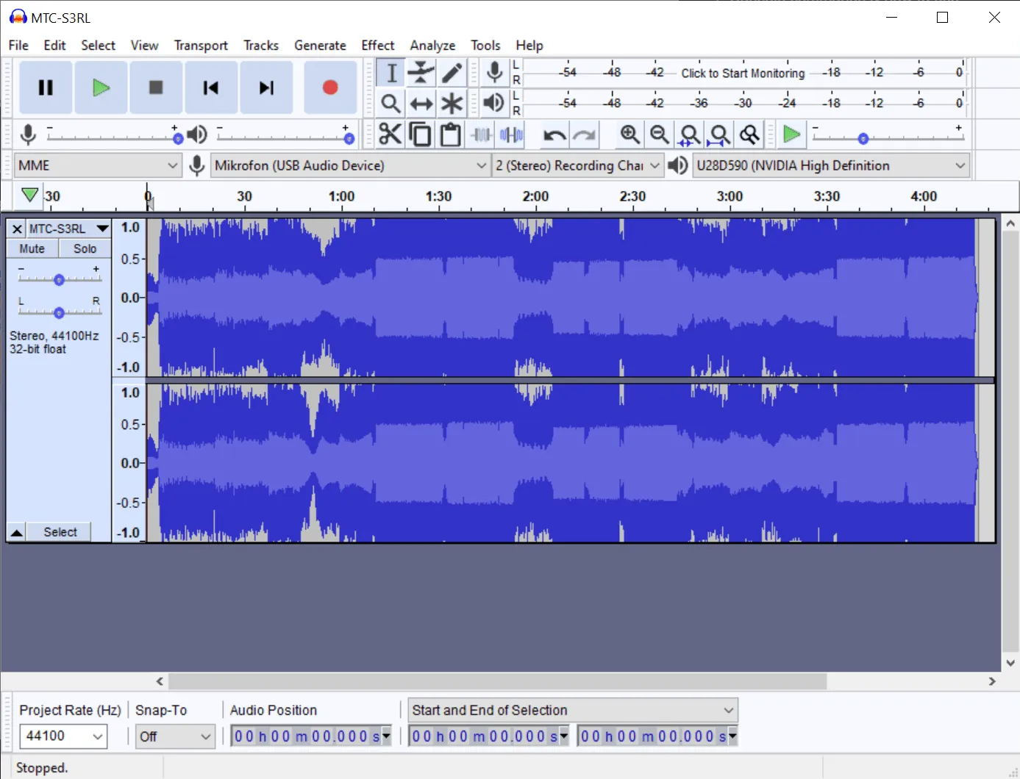Screen dimensions: 1020x779
Task: Solo the MTC-S3RL track
Action: coord(84,248)
